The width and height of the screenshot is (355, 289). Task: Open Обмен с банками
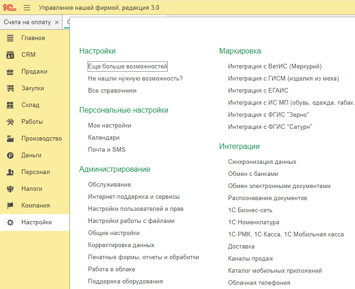click(253, 174)
